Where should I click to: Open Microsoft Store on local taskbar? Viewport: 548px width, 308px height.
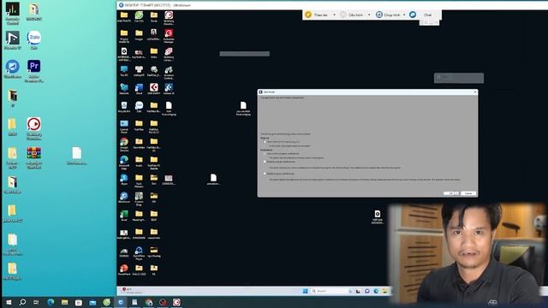tap(79, 302)
